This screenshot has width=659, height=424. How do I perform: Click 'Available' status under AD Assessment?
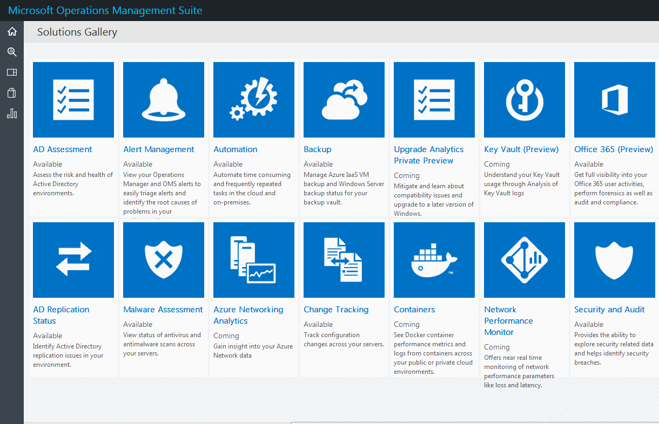tap(48, 164)
